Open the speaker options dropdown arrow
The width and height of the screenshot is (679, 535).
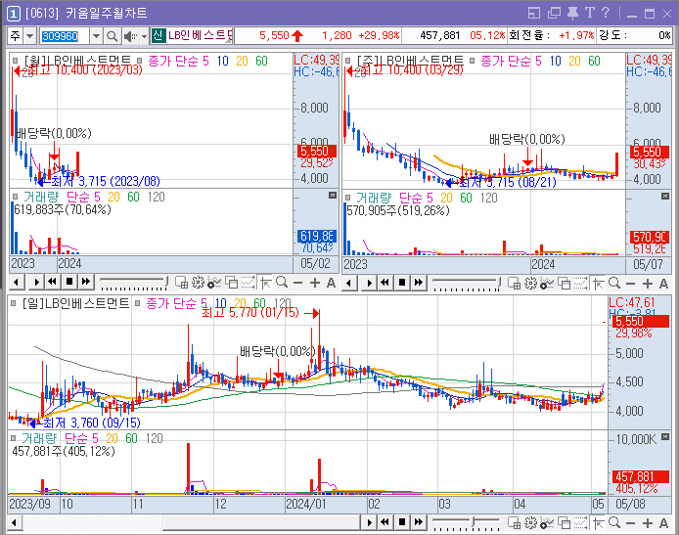[144, 36]
